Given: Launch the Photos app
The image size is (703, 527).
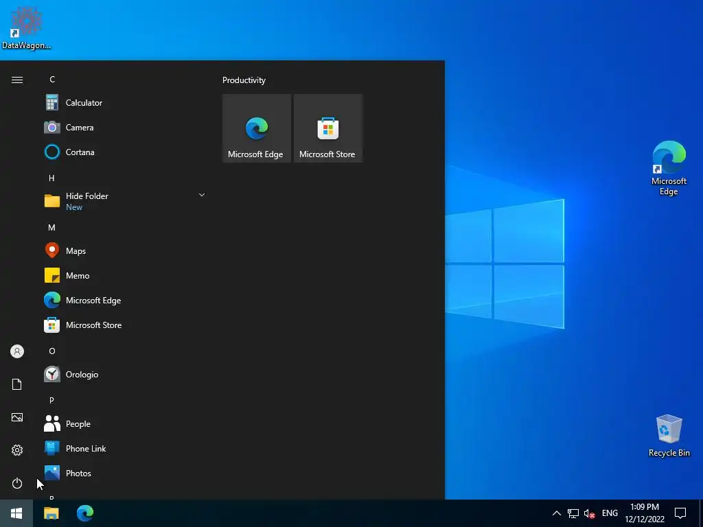Looking at the screenshot, I should click(126, 473).
